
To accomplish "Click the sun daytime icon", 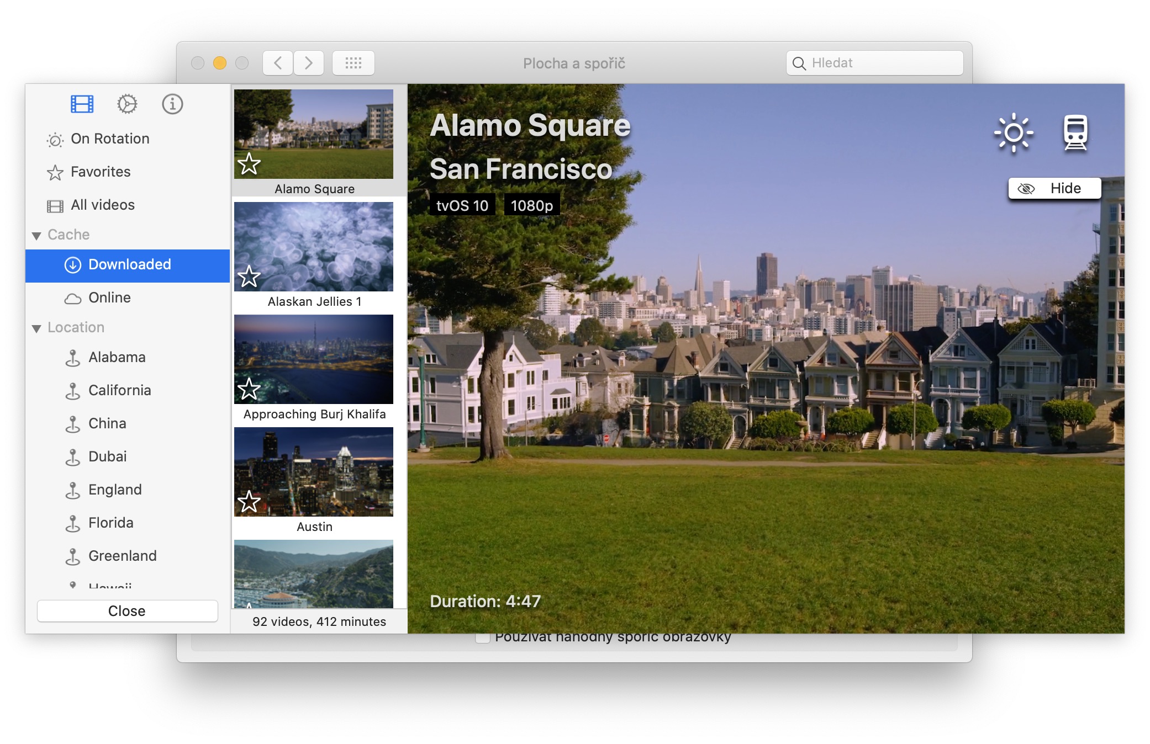I will click(x=1013, y=132).
